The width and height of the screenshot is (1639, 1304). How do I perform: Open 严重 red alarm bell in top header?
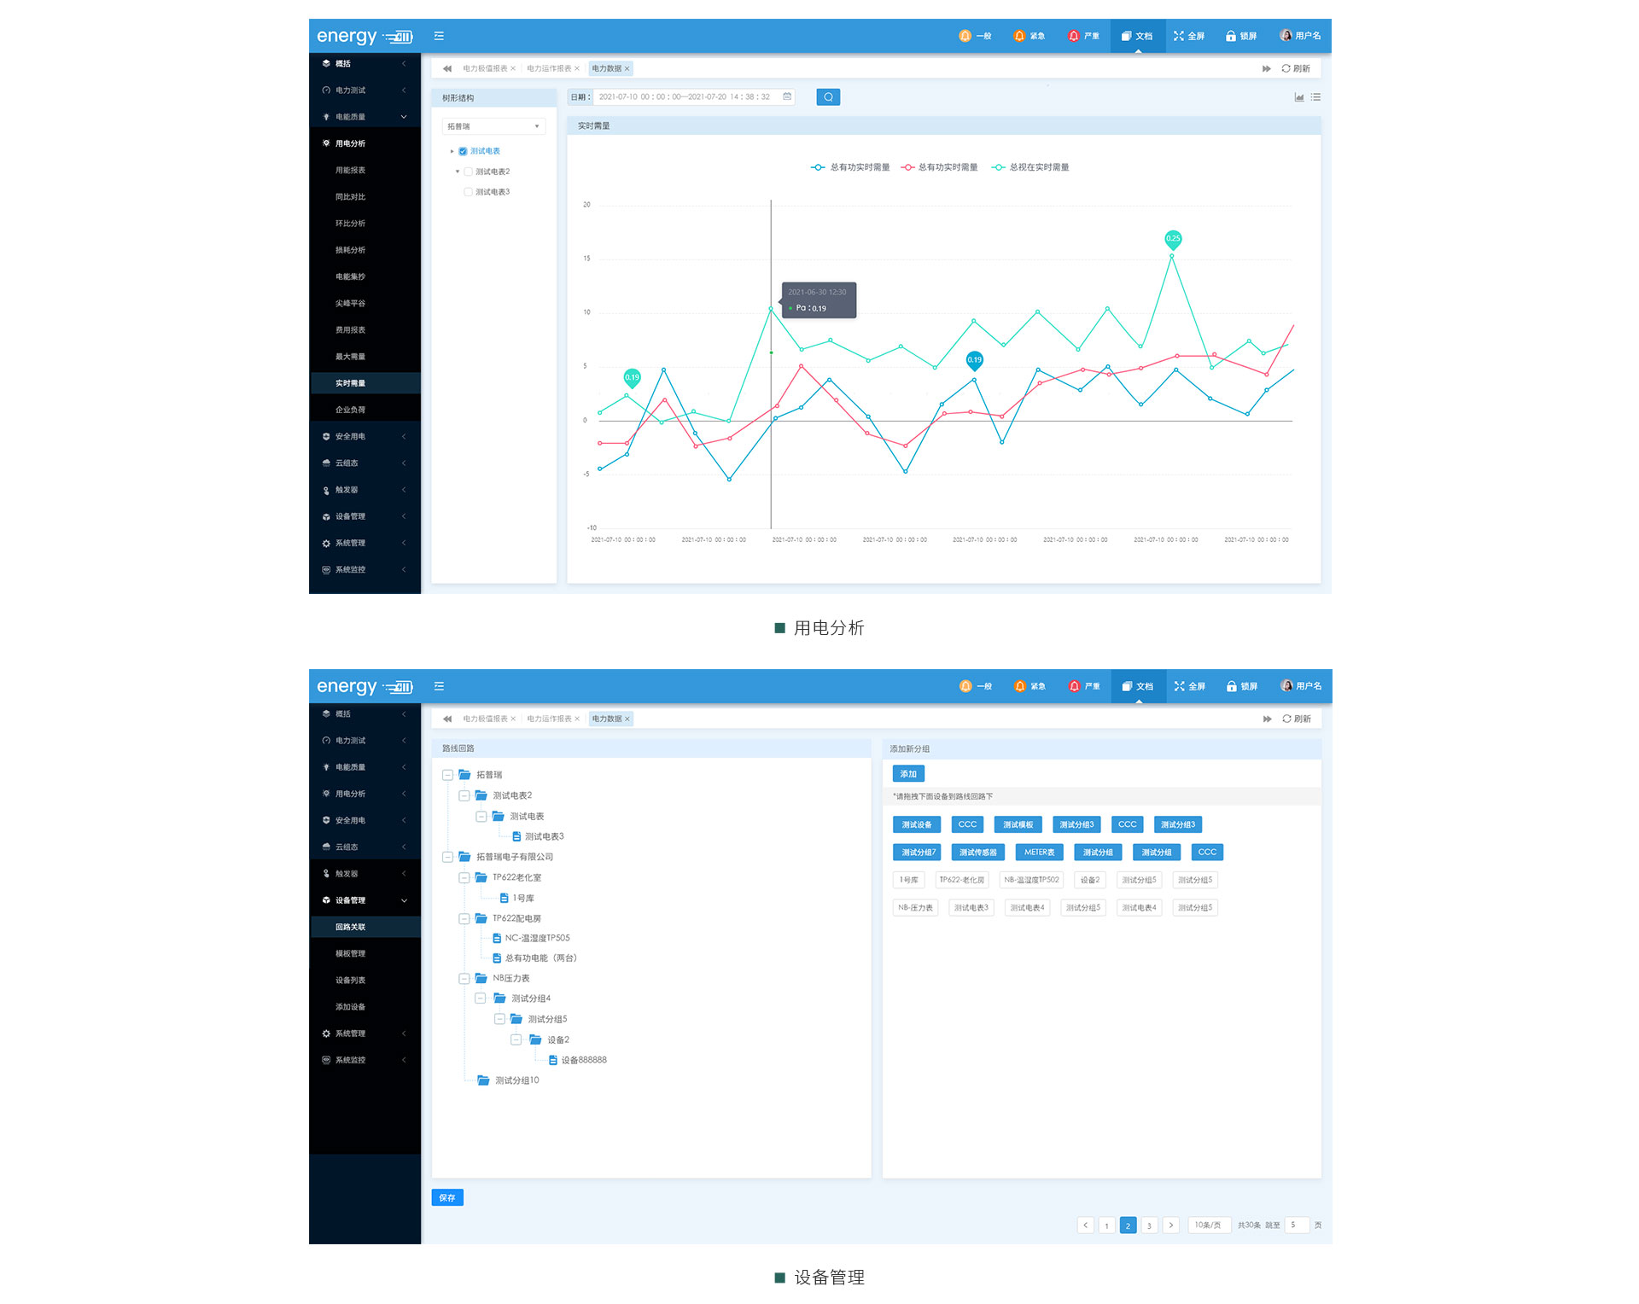pos(1073,36)
